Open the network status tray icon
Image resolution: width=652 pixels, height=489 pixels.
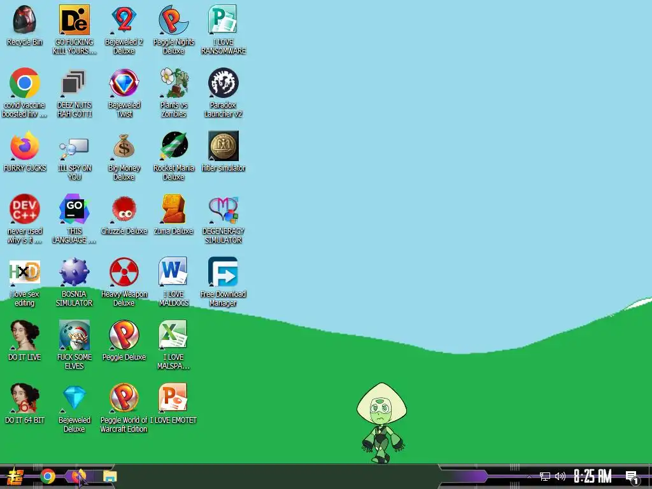point(545,476)
